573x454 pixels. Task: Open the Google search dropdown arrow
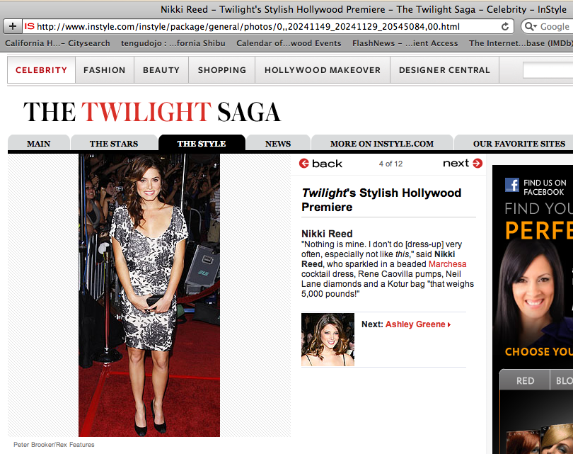(x=535, y=27)
